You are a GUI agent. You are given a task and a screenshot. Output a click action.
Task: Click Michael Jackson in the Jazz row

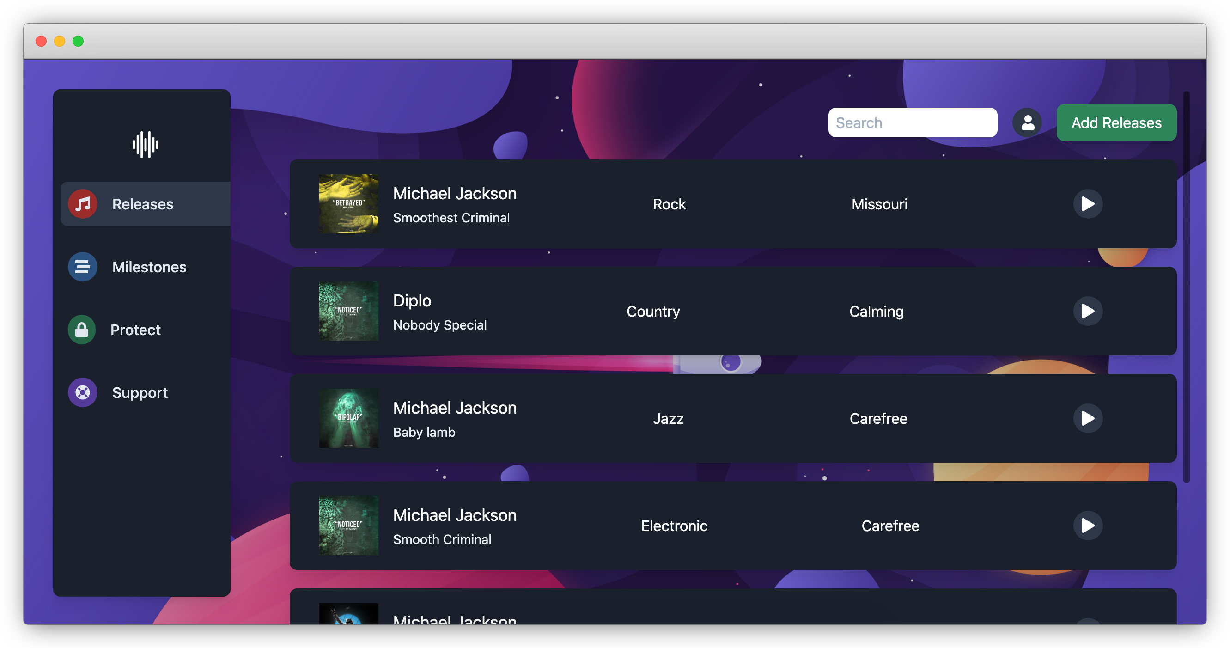pyautogui.click(x=455, y=408)
